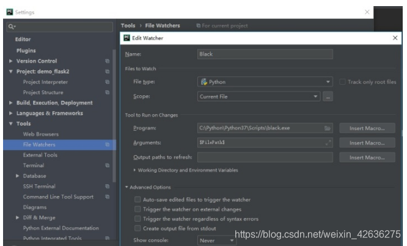Click the PyCharm icon in Edit Watcher title
Screen dimensions: 407x246
127,38
